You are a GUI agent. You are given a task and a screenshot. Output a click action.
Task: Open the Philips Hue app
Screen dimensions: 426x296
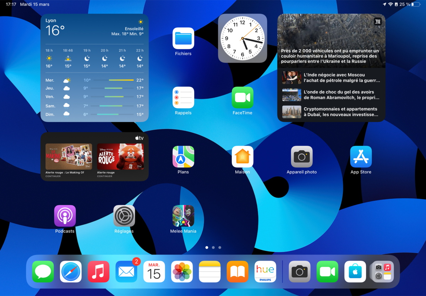(x=265, y=272)
